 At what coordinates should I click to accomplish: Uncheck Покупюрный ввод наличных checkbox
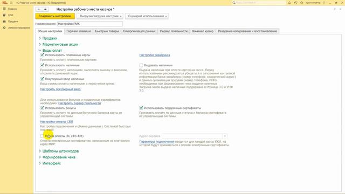point(42,79)
